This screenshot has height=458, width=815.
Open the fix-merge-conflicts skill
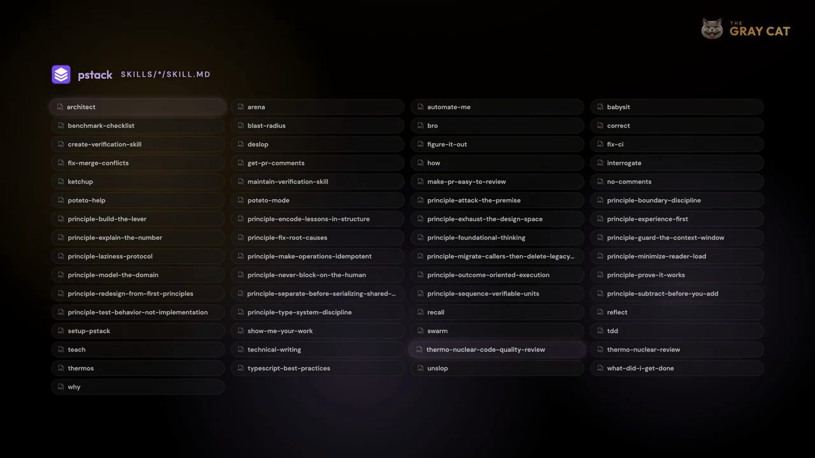138,163
